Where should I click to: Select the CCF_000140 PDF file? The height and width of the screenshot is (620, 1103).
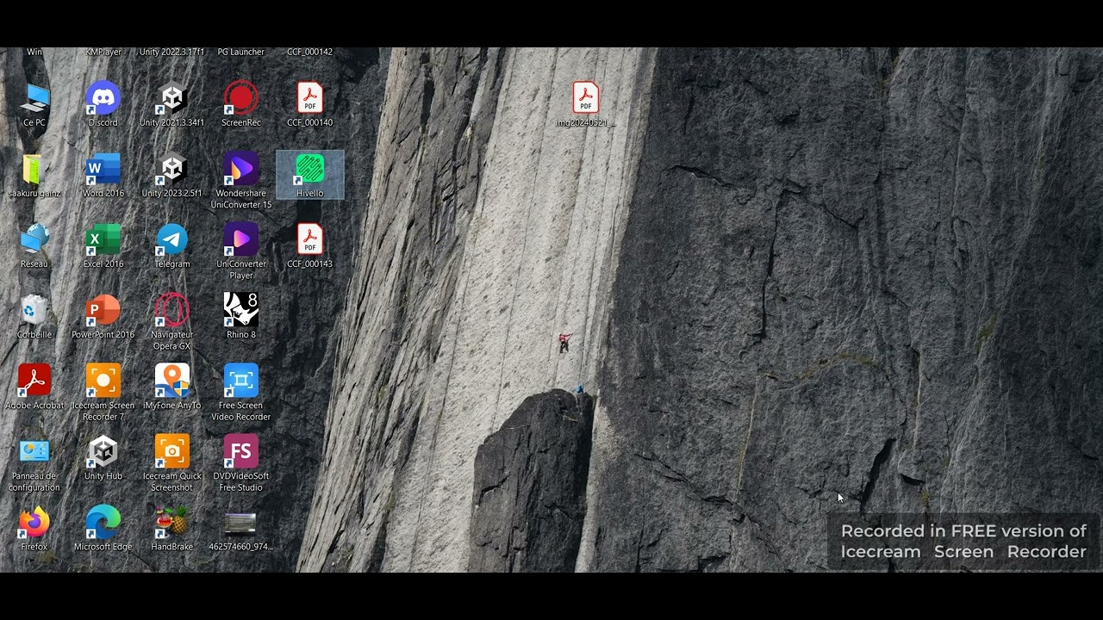(309, 99)
